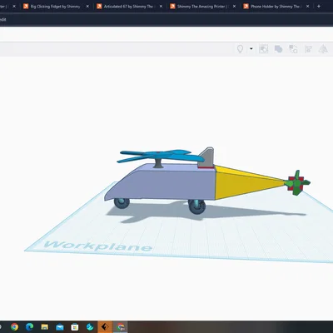Open the teal app icon on the taskbar
The height and width of the screenshot is (333, 333).
pyautogui.click(x=90, y=327)
